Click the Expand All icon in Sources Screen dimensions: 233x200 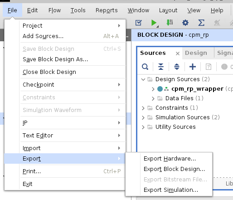click(177, 67)
